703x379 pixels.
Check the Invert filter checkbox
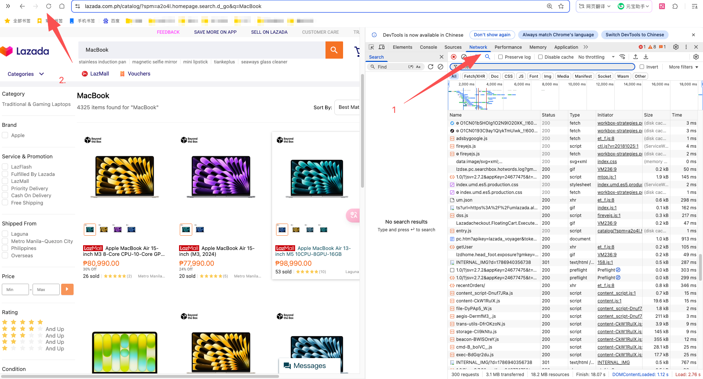642,67
